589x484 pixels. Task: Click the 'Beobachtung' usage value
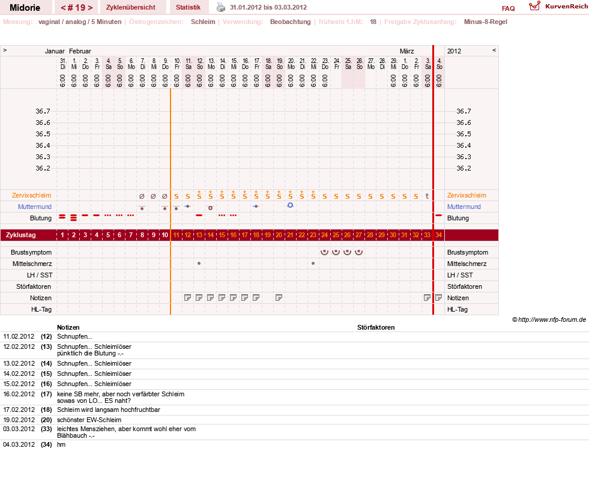[x=291, y=22]
